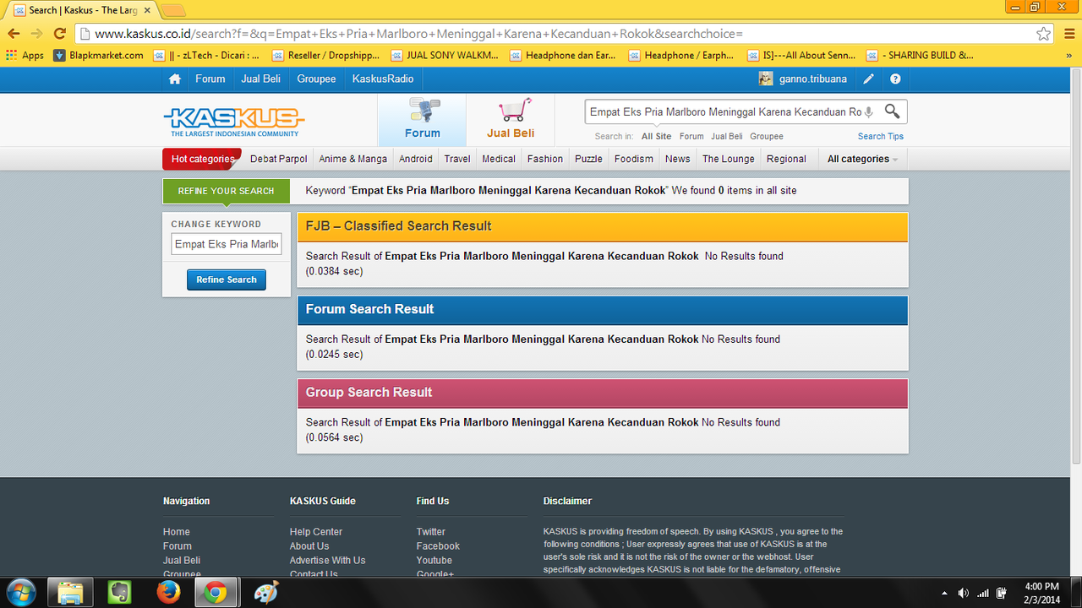
Task: Click the browser back arrow
Action: tap(14, 34)
